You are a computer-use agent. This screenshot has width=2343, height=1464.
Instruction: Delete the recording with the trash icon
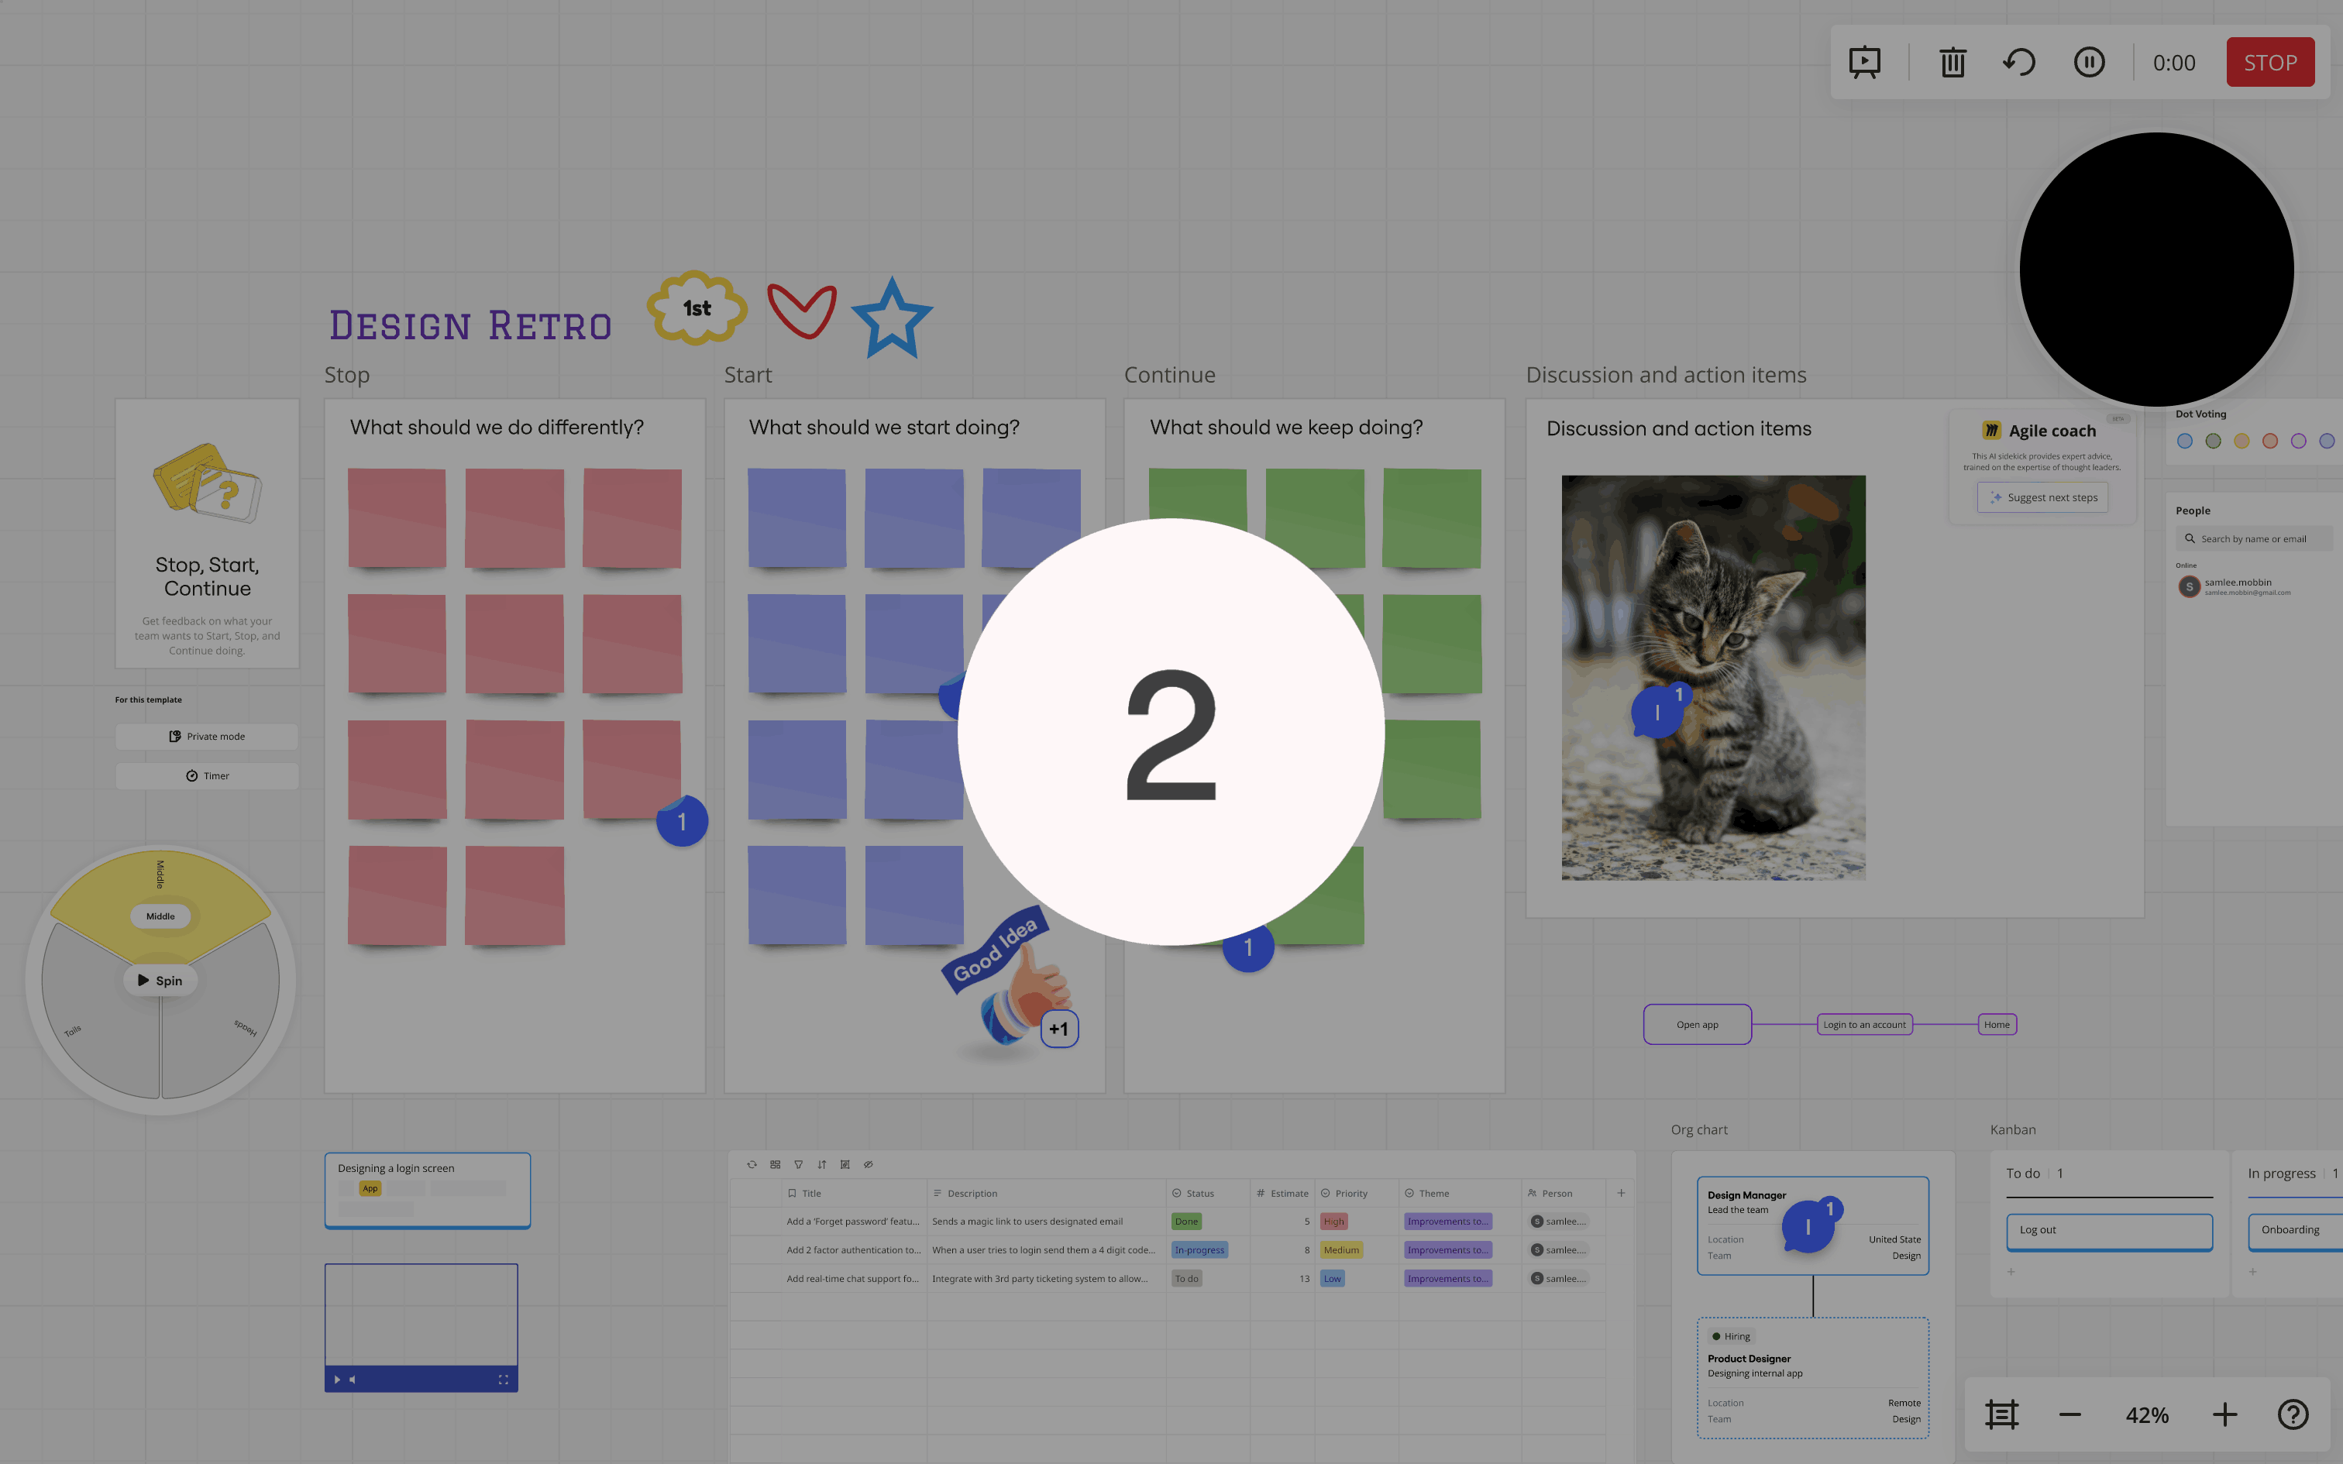click(x=1952, y=63)
